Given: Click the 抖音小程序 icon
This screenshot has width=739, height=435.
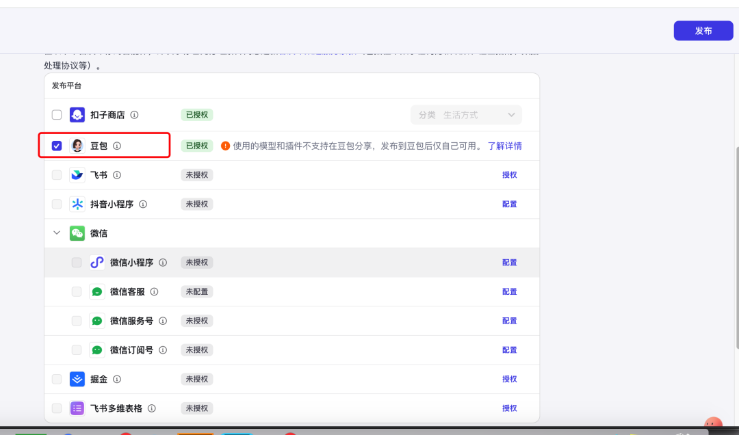Looking at the screenshot, I should click(x=77, y=204).
